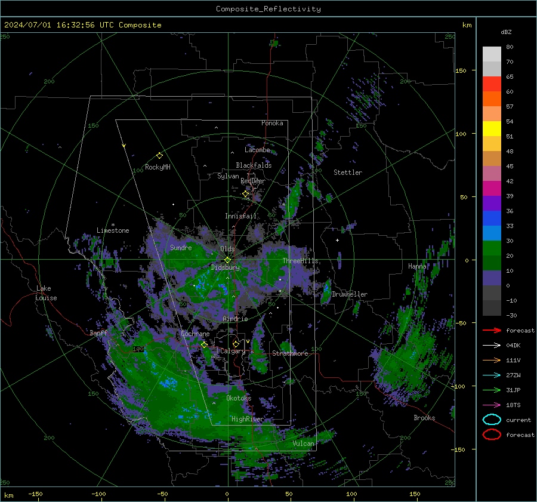Select the Lake Louise label
The width and height of the screenshot is (537, 502).
click(46, 293)
